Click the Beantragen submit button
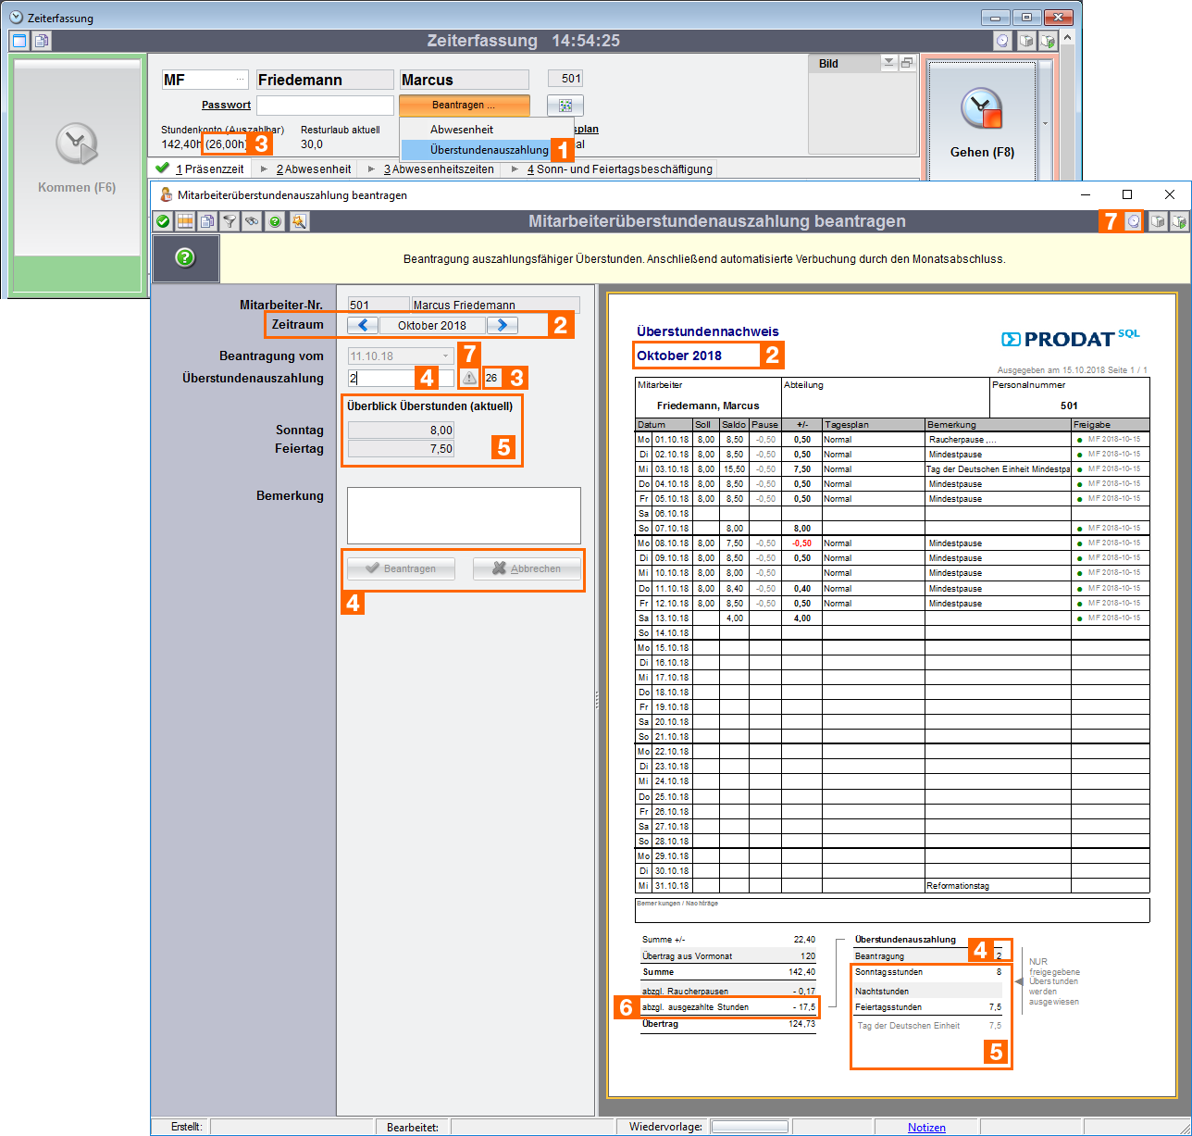 tap(401, 568)
